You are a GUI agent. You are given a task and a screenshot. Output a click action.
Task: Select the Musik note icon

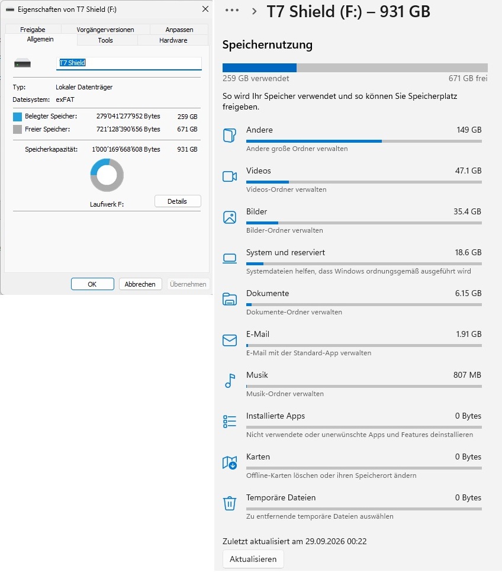(230, 381)
